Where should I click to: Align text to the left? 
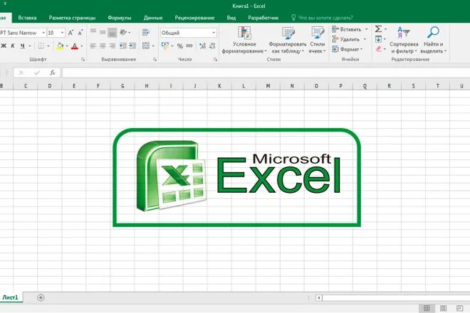[93, 46]
